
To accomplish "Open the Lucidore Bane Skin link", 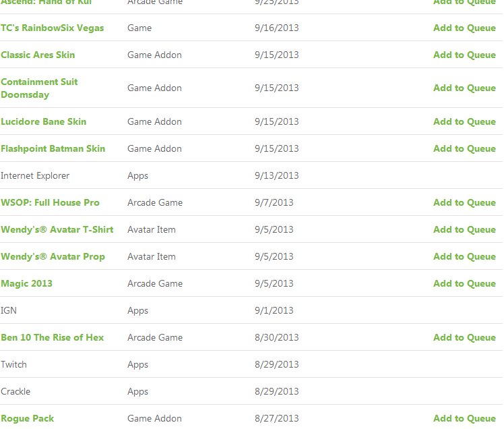I will [44, 121].
